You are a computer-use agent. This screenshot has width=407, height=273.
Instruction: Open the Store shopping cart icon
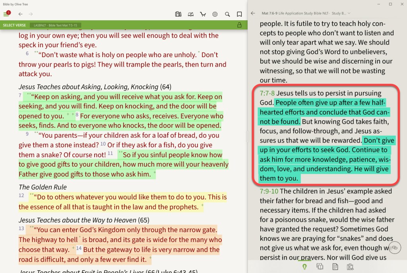(x=203, y=14)
